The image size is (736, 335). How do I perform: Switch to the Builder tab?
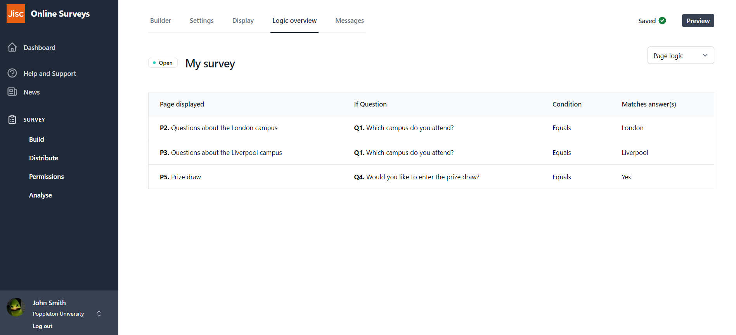pyautogui.click(x=161, y=21)
